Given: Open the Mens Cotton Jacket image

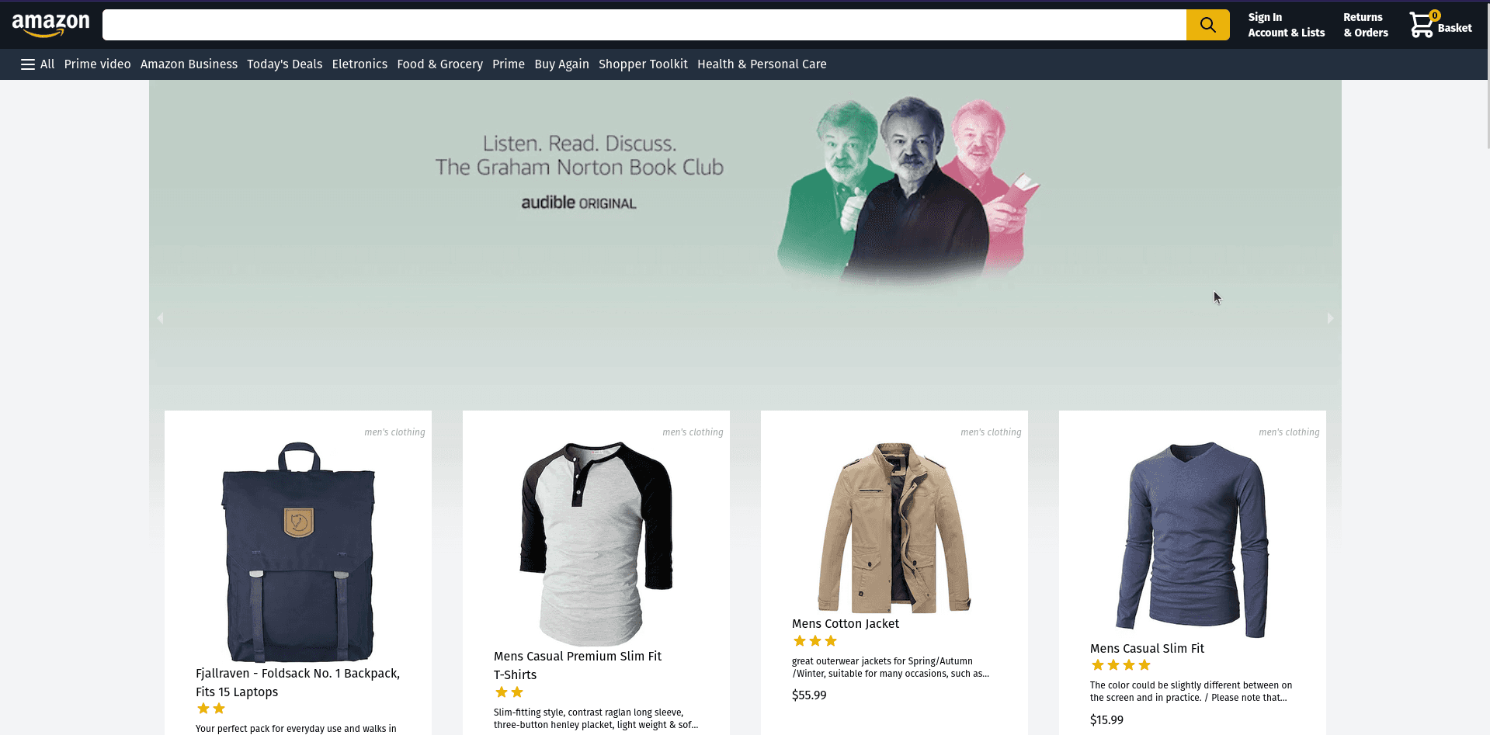Looking at the screenshot, I should [894, 527].
